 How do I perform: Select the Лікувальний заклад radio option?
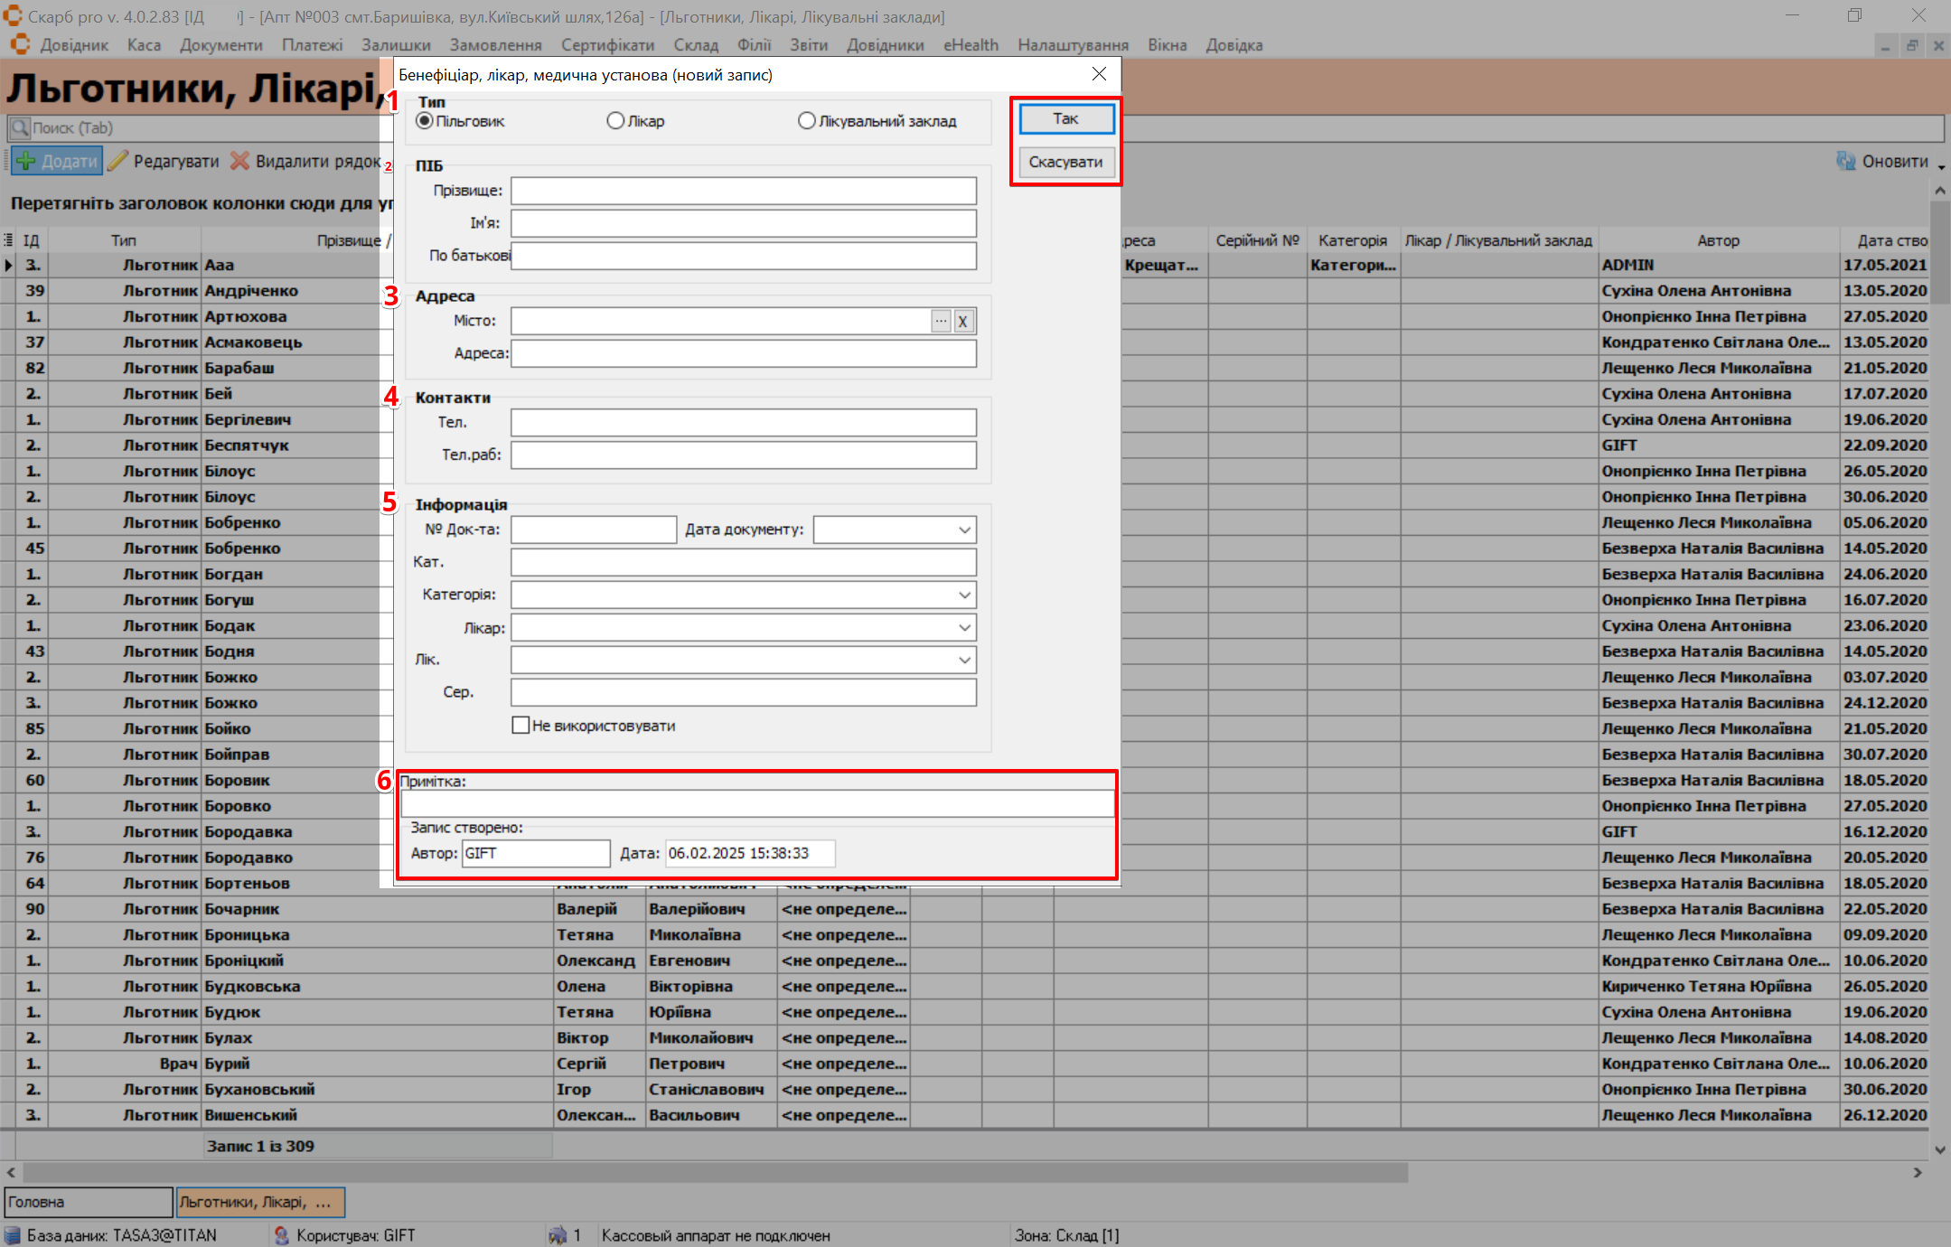(x=806, y=121)
